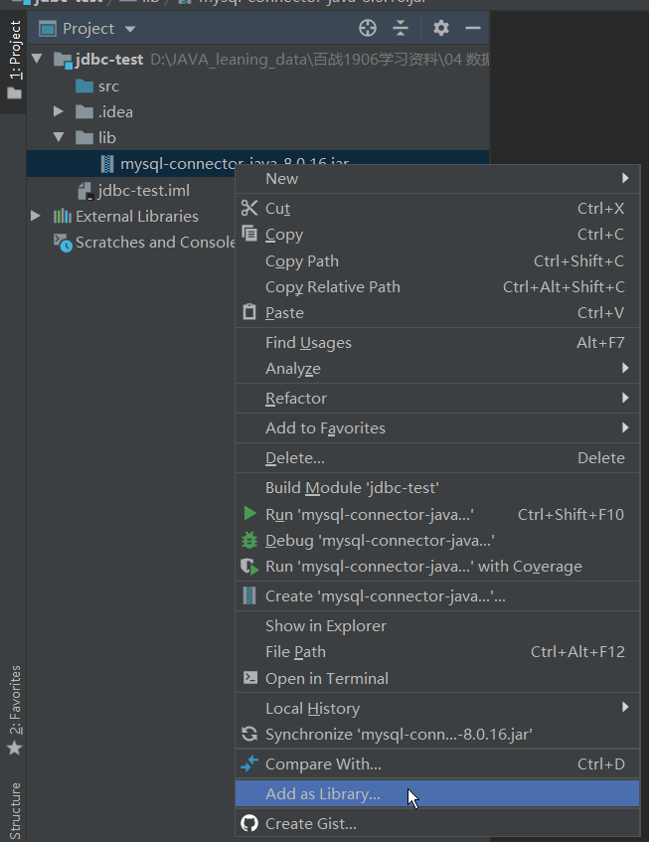Choose Show in Explorer
Screen dimensions: 649x842
[x=437, y=626]
